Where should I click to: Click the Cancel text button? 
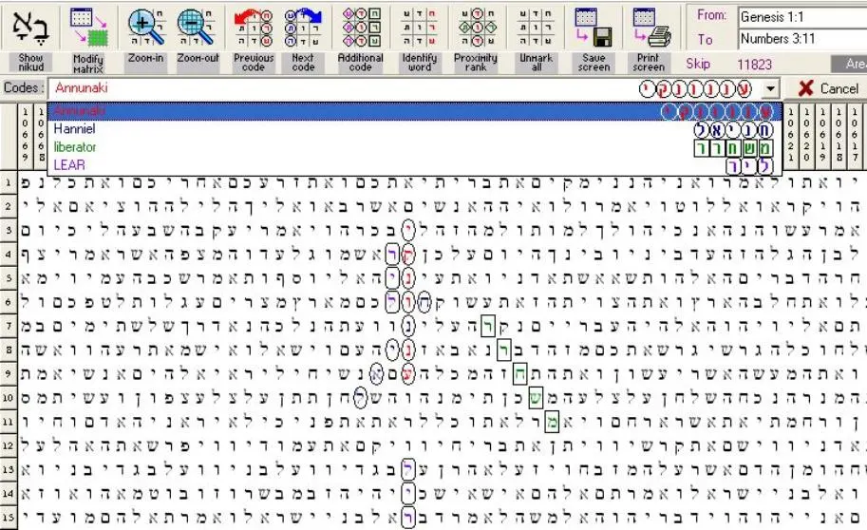pyautogui.click(x=839, y=88)
